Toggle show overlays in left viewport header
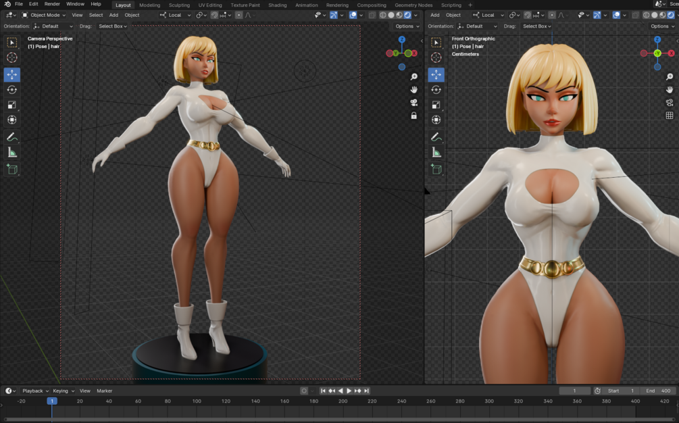Image resolution: width=679 pixels, height=423 pixels. coord(353,15)
